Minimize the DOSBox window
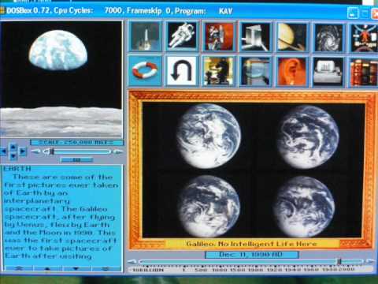This screenshot has height=284, width=378. (352, 13)
